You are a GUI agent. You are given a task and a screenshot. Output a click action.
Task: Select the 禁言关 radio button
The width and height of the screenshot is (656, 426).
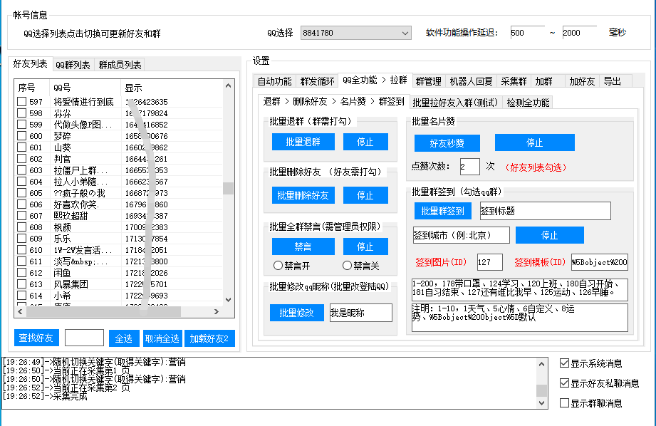point(347,265)
